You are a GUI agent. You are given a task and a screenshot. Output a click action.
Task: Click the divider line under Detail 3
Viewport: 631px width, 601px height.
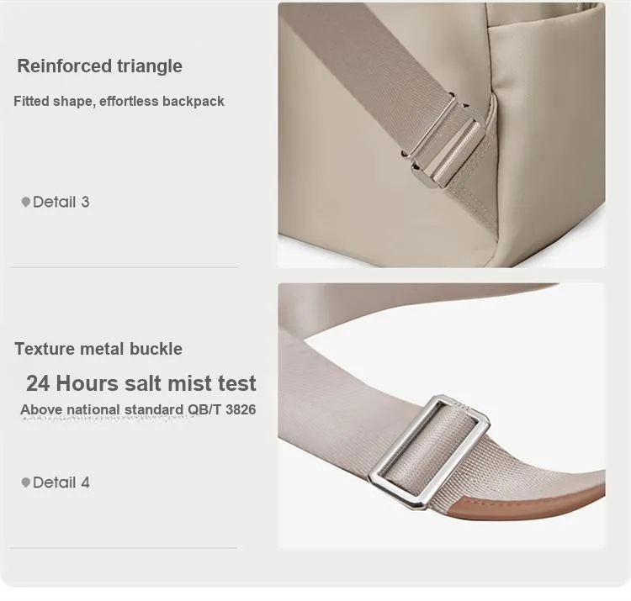point(124,267)
